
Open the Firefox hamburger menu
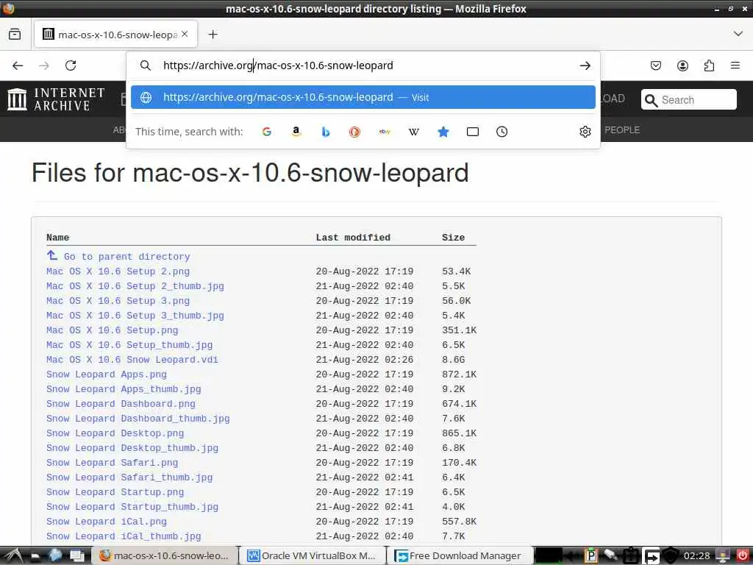(735, 65)
